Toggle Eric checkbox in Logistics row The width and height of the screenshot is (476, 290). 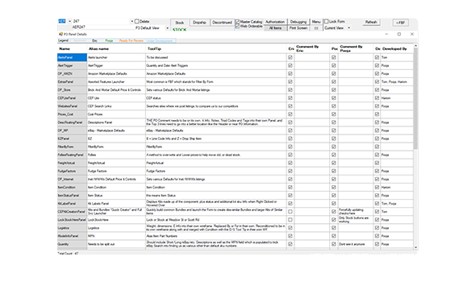290,228
